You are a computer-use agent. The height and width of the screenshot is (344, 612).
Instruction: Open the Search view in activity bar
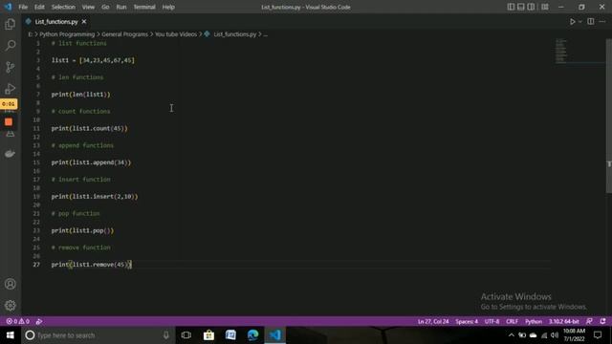pyautogui.click(x=11, y=45)
